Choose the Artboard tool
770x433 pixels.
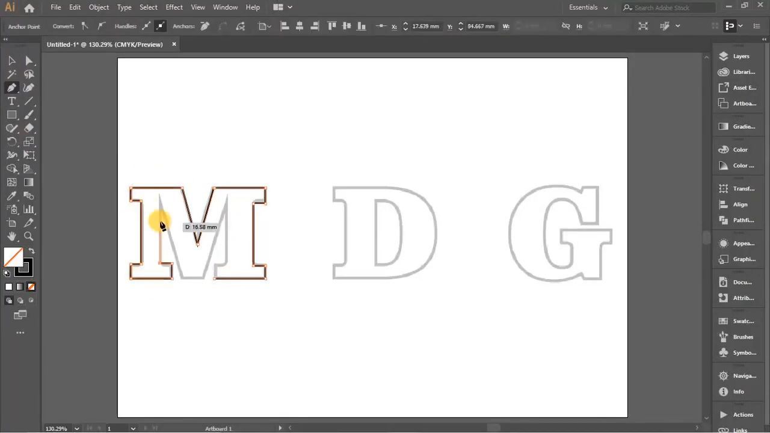[x=11, y=223]
